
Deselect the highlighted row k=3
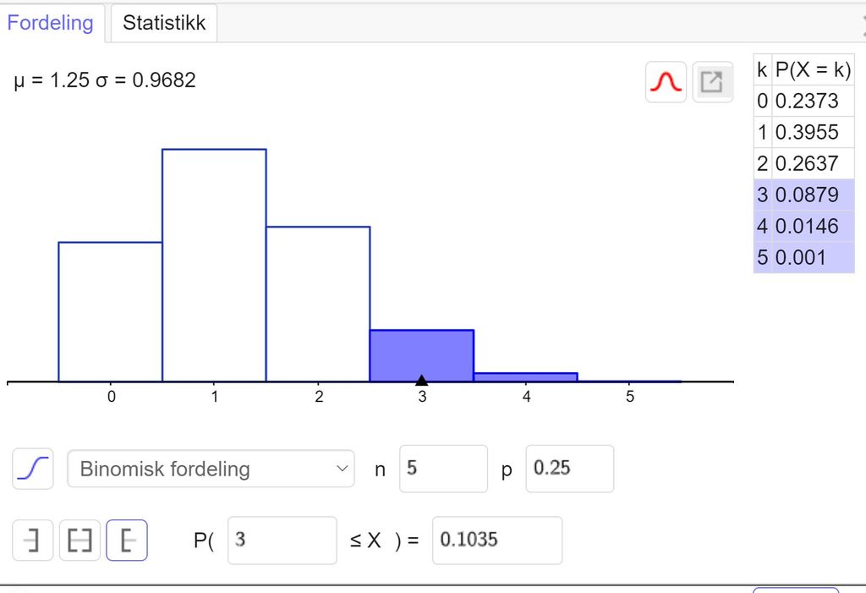coord(803,195)
